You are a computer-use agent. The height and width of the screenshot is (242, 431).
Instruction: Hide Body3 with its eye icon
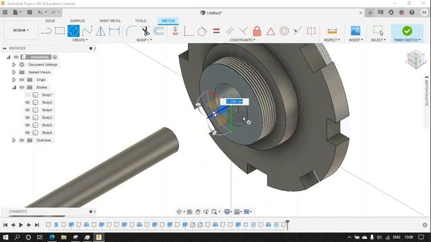click(27, 118)
